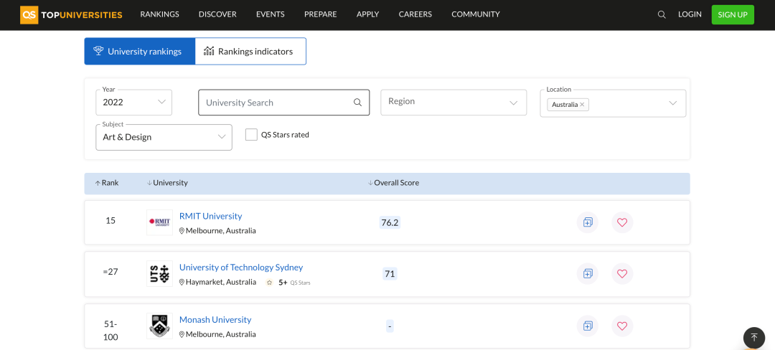Add University of Technology Sydney to compare

tap(588, 273)
